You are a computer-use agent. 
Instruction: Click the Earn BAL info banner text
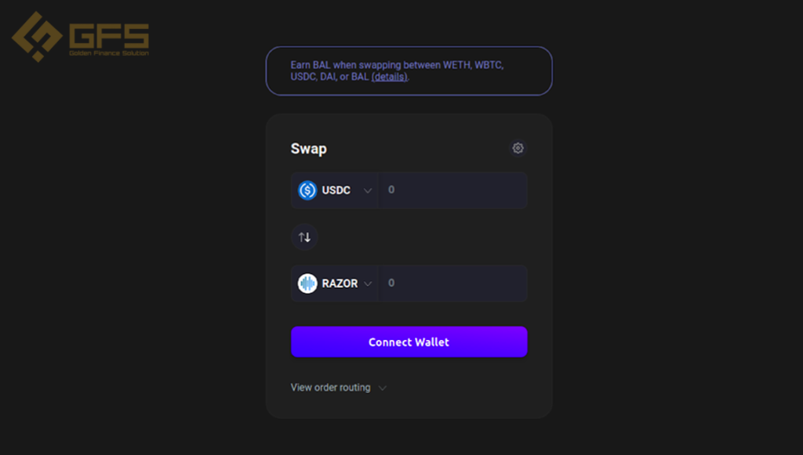(397, 71)
